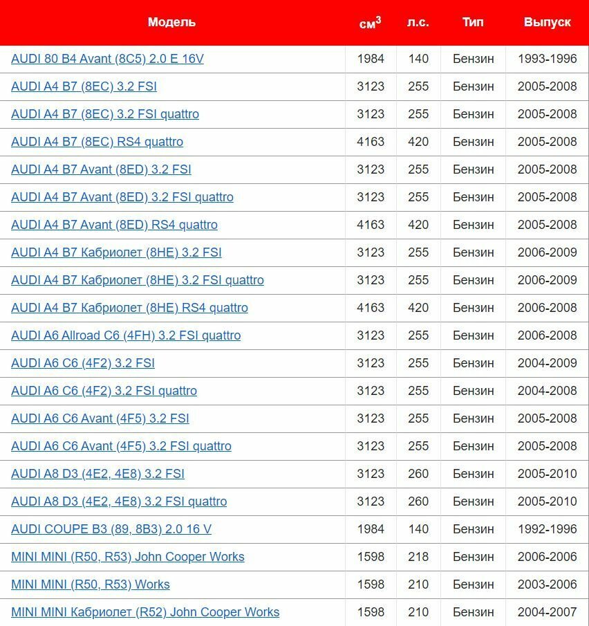Open AUDI A4 B7 (8EC) RS4 quattro link
The image size is (589, 626).
pos(97,142)
